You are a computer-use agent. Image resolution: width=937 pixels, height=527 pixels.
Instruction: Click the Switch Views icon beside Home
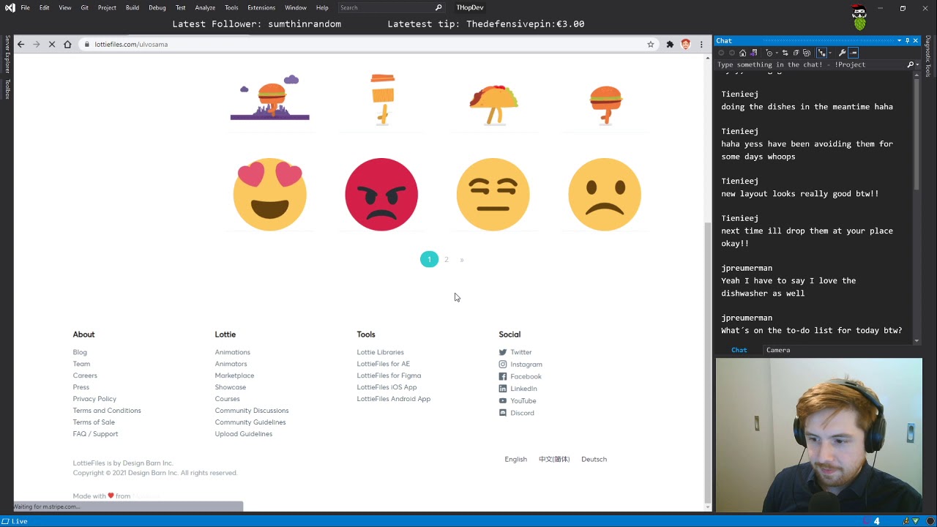click(754, 53)
